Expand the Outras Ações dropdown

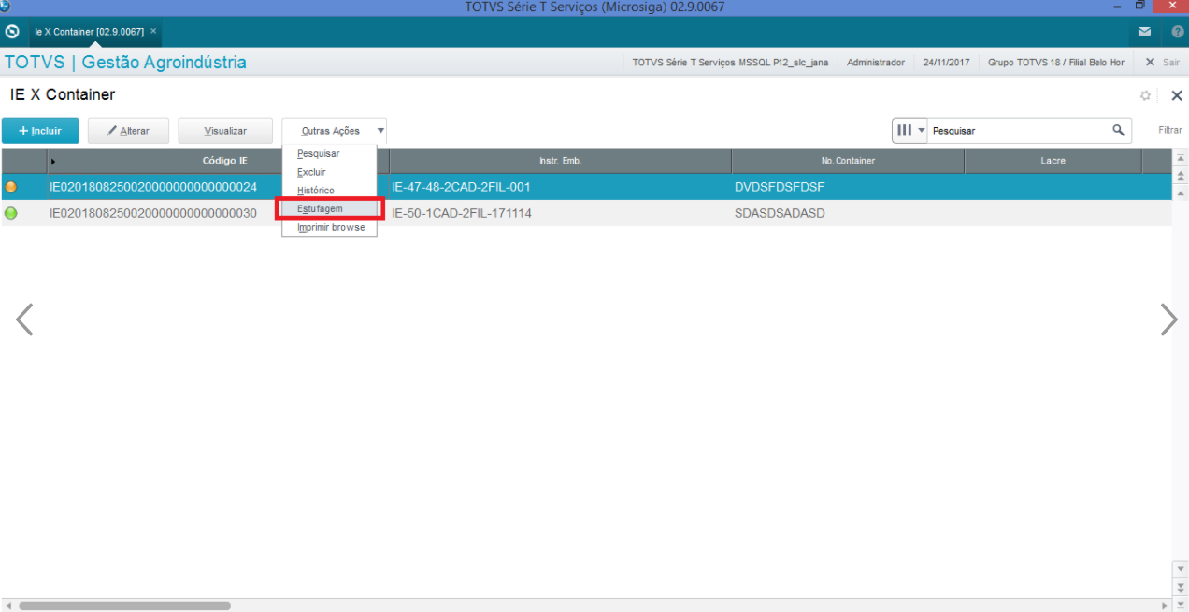334,131
